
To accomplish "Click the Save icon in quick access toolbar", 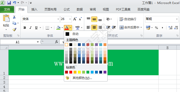I will pos(9,3).
